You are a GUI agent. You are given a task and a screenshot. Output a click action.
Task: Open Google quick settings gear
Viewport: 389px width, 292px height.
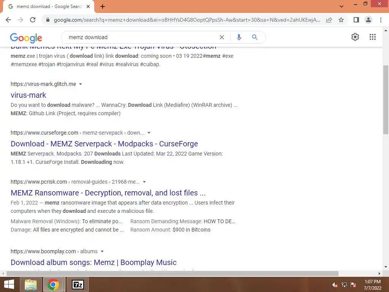coord(355,37)
